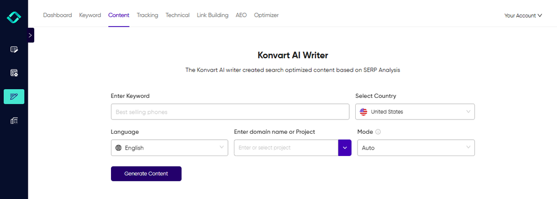Image resolution: width=557 pixels, height=199 pixels.
Task: Click the globe icon beside English
Action: [119, 148]
